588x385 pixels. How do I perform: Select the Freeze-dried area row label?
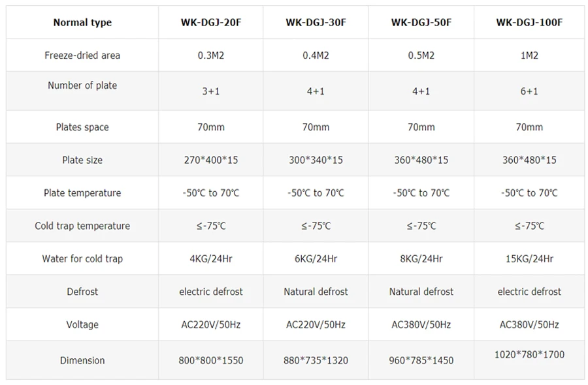(x=82, y=55)
